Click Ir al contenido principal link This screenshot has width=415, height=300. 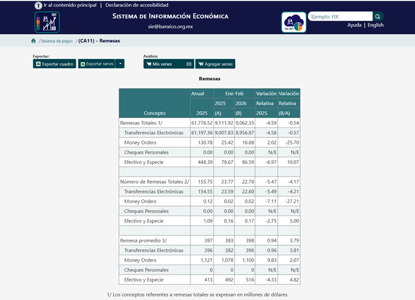[x=70, y=5]
